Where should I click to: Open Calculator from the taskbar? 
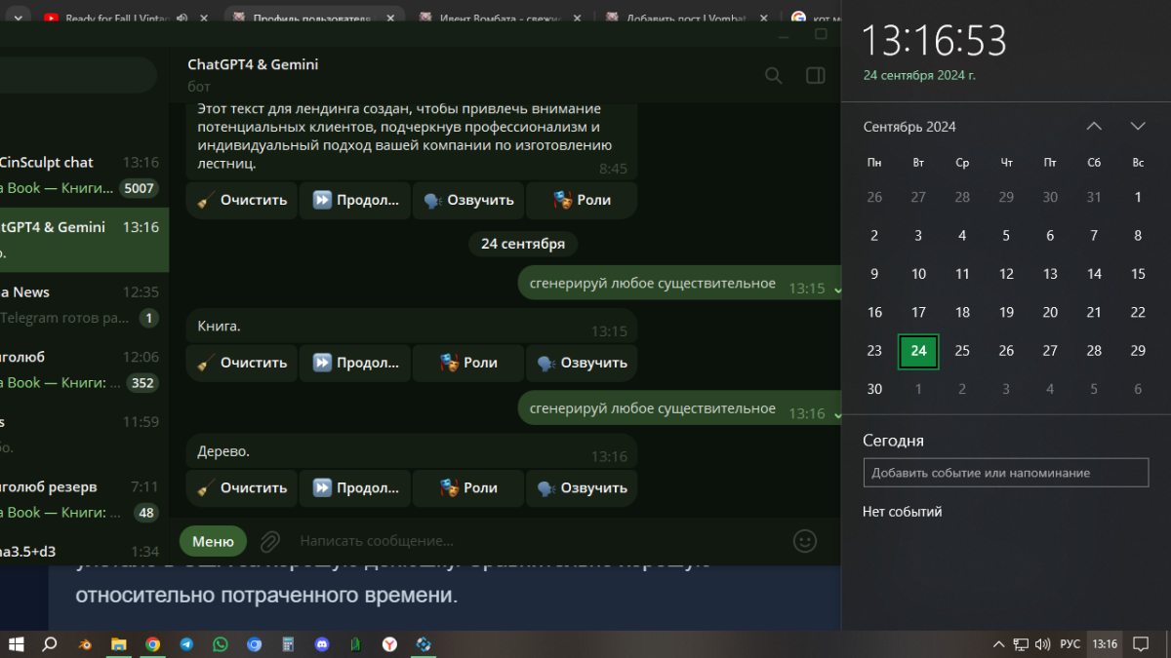[x=288, y=644]
